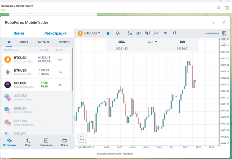Select the ETHUSD instrument row

click(x=36, y=72)
